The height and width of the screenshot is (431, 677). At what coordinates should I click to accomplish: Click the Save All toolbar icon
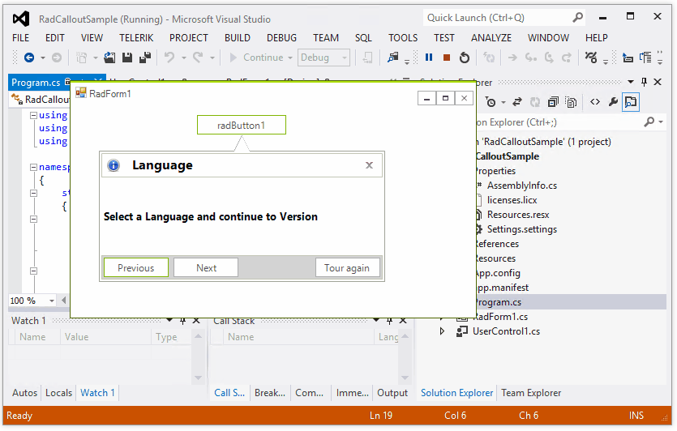(145, 58)
